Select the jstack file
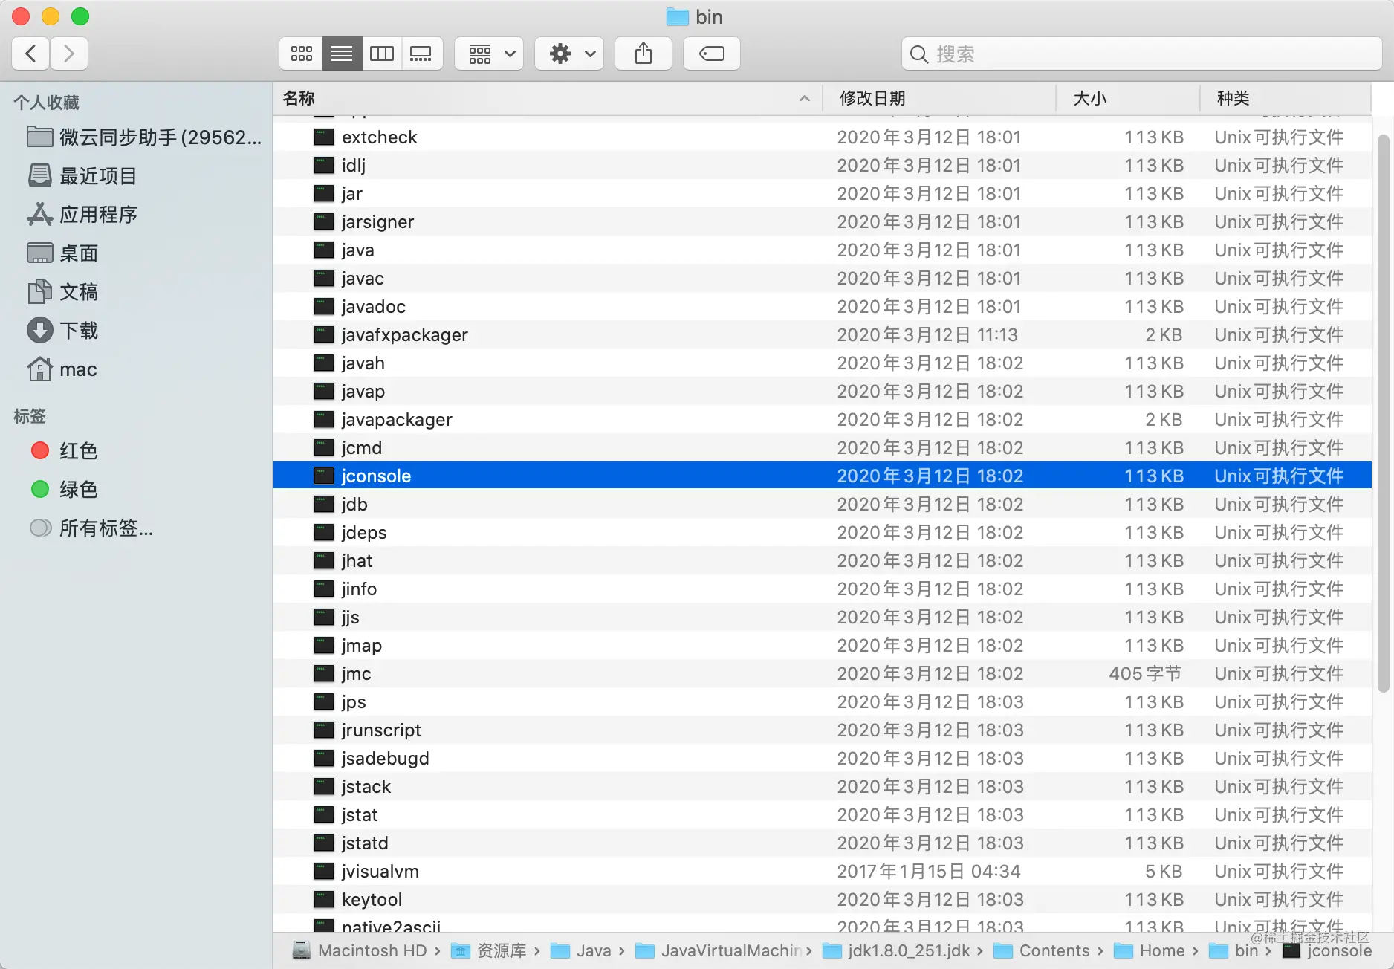 pos(822,787)
